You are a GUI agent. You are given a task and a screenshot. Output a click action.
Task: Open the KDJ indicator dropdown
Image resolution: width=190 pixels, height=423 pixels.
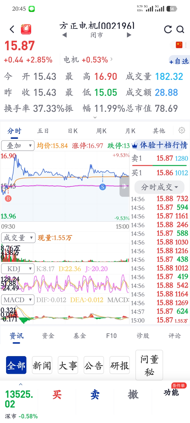(x=18, y=269)
